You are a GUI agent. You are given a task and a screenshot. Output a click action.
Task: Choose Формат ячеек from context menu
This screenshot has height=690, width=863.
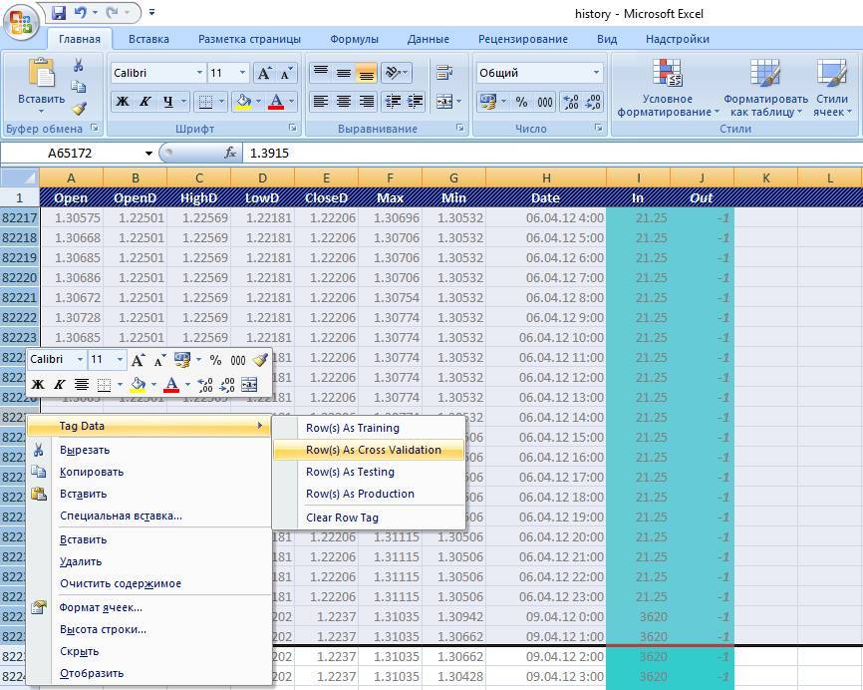102,607
